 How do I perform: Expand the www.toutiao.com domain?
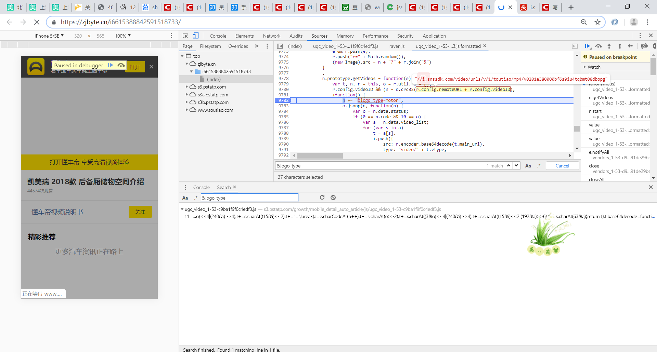coord(187,110)
